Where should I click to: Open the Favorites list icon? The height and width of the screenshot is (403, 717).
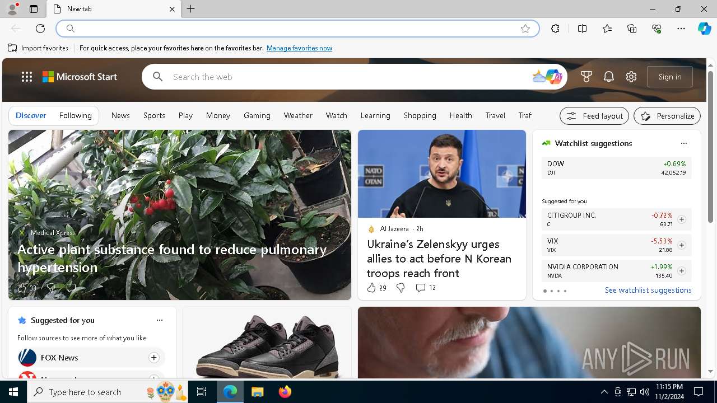click(607, 29)
